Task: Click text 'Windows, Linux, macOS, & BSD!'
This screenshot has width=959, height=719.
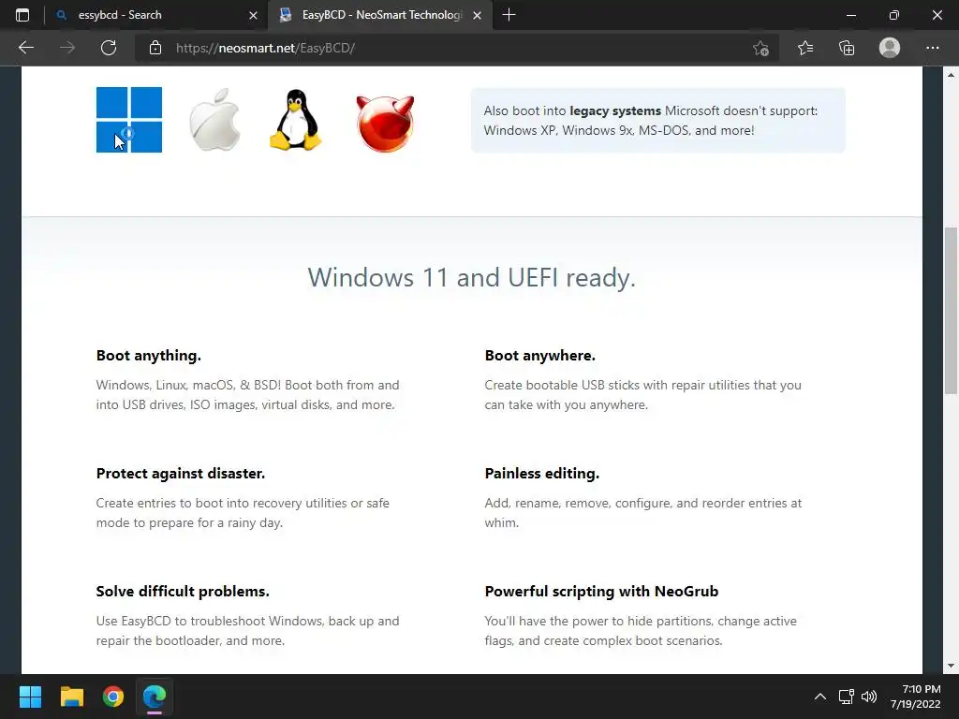Action: [188, 385]
